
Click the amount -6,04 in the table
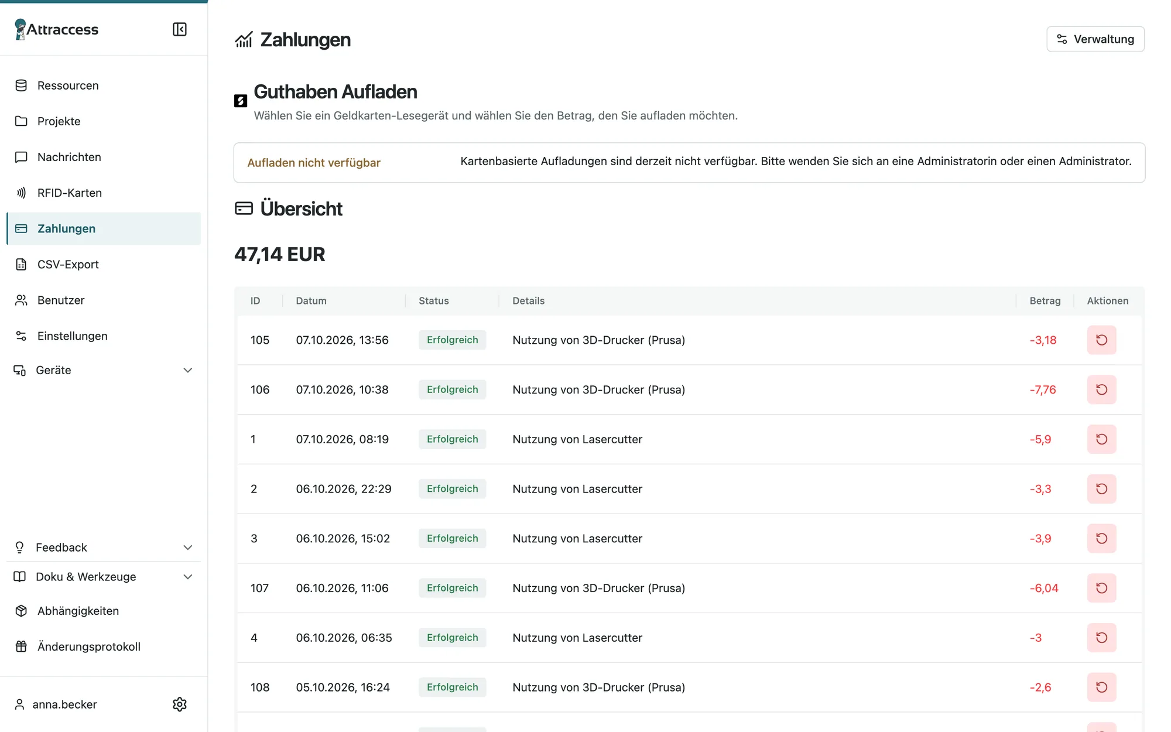coord(1043,588)
